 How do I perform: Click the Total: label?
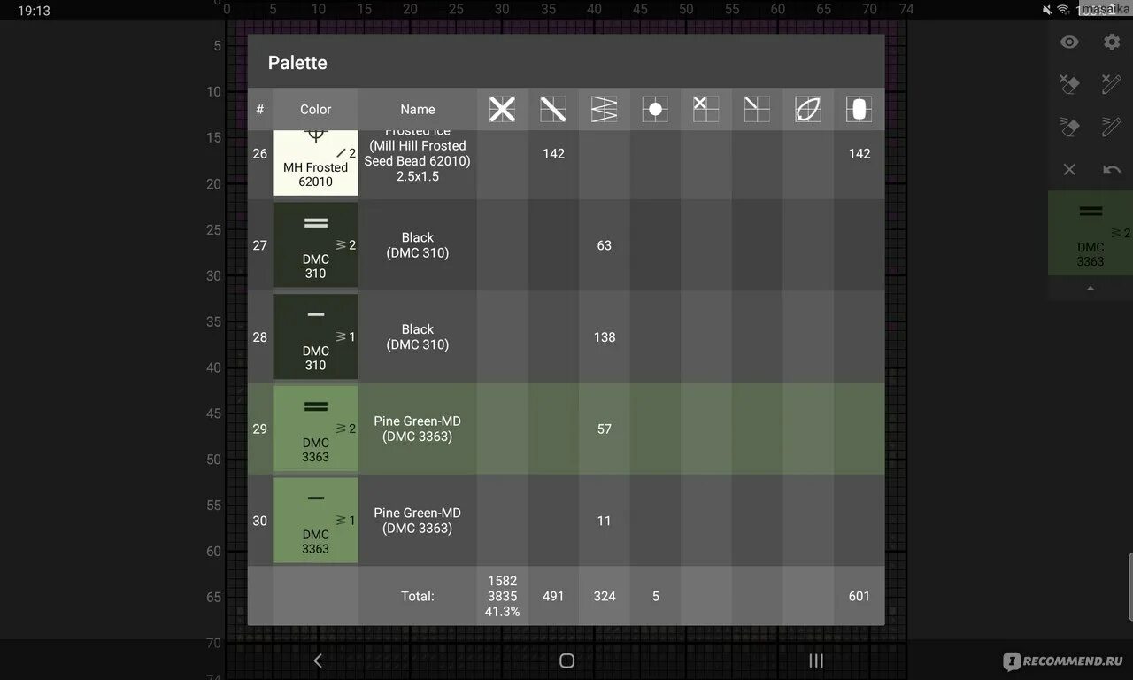tap(418, 596)
